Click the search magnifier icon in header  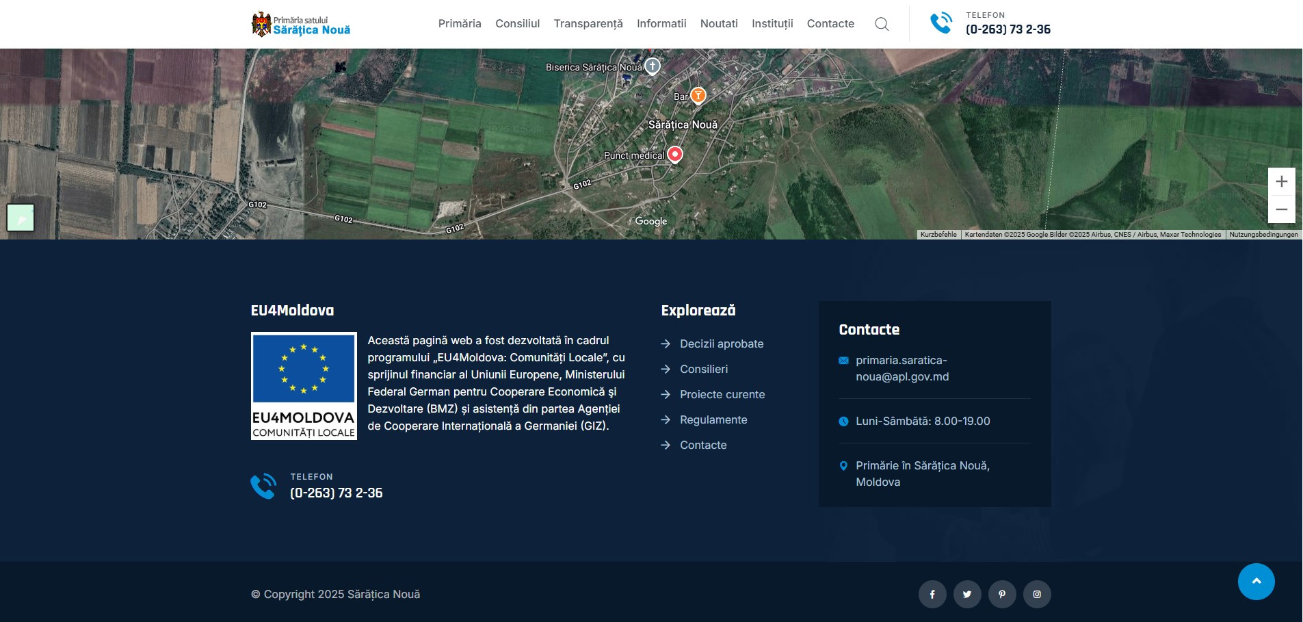tap(882, 24)
